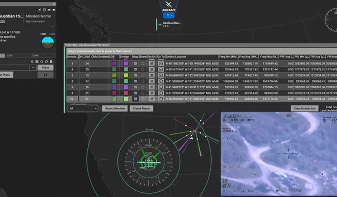Click the exit-arrow icon in the mission panel header

[x=44, y=9]
